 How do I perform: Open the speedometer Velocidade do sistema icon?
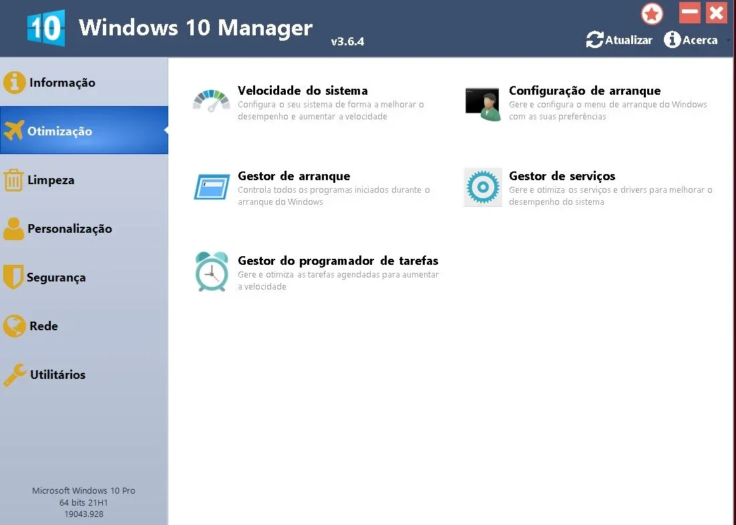click(211, 101)
